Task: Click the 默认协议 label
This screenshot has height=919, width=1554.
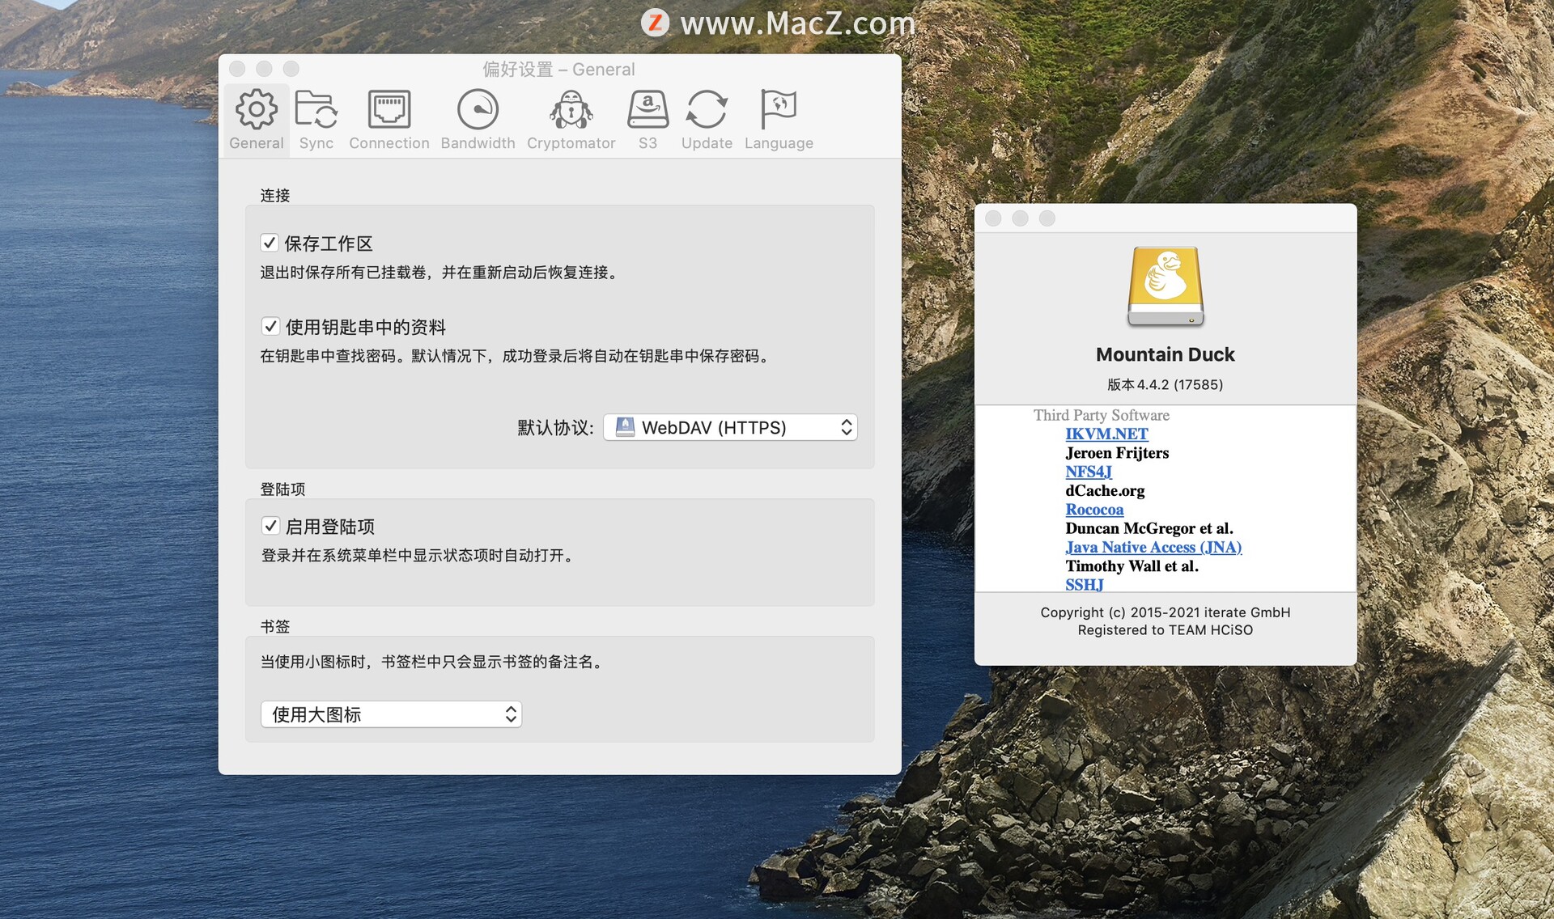Action: (x=555, y=427)
